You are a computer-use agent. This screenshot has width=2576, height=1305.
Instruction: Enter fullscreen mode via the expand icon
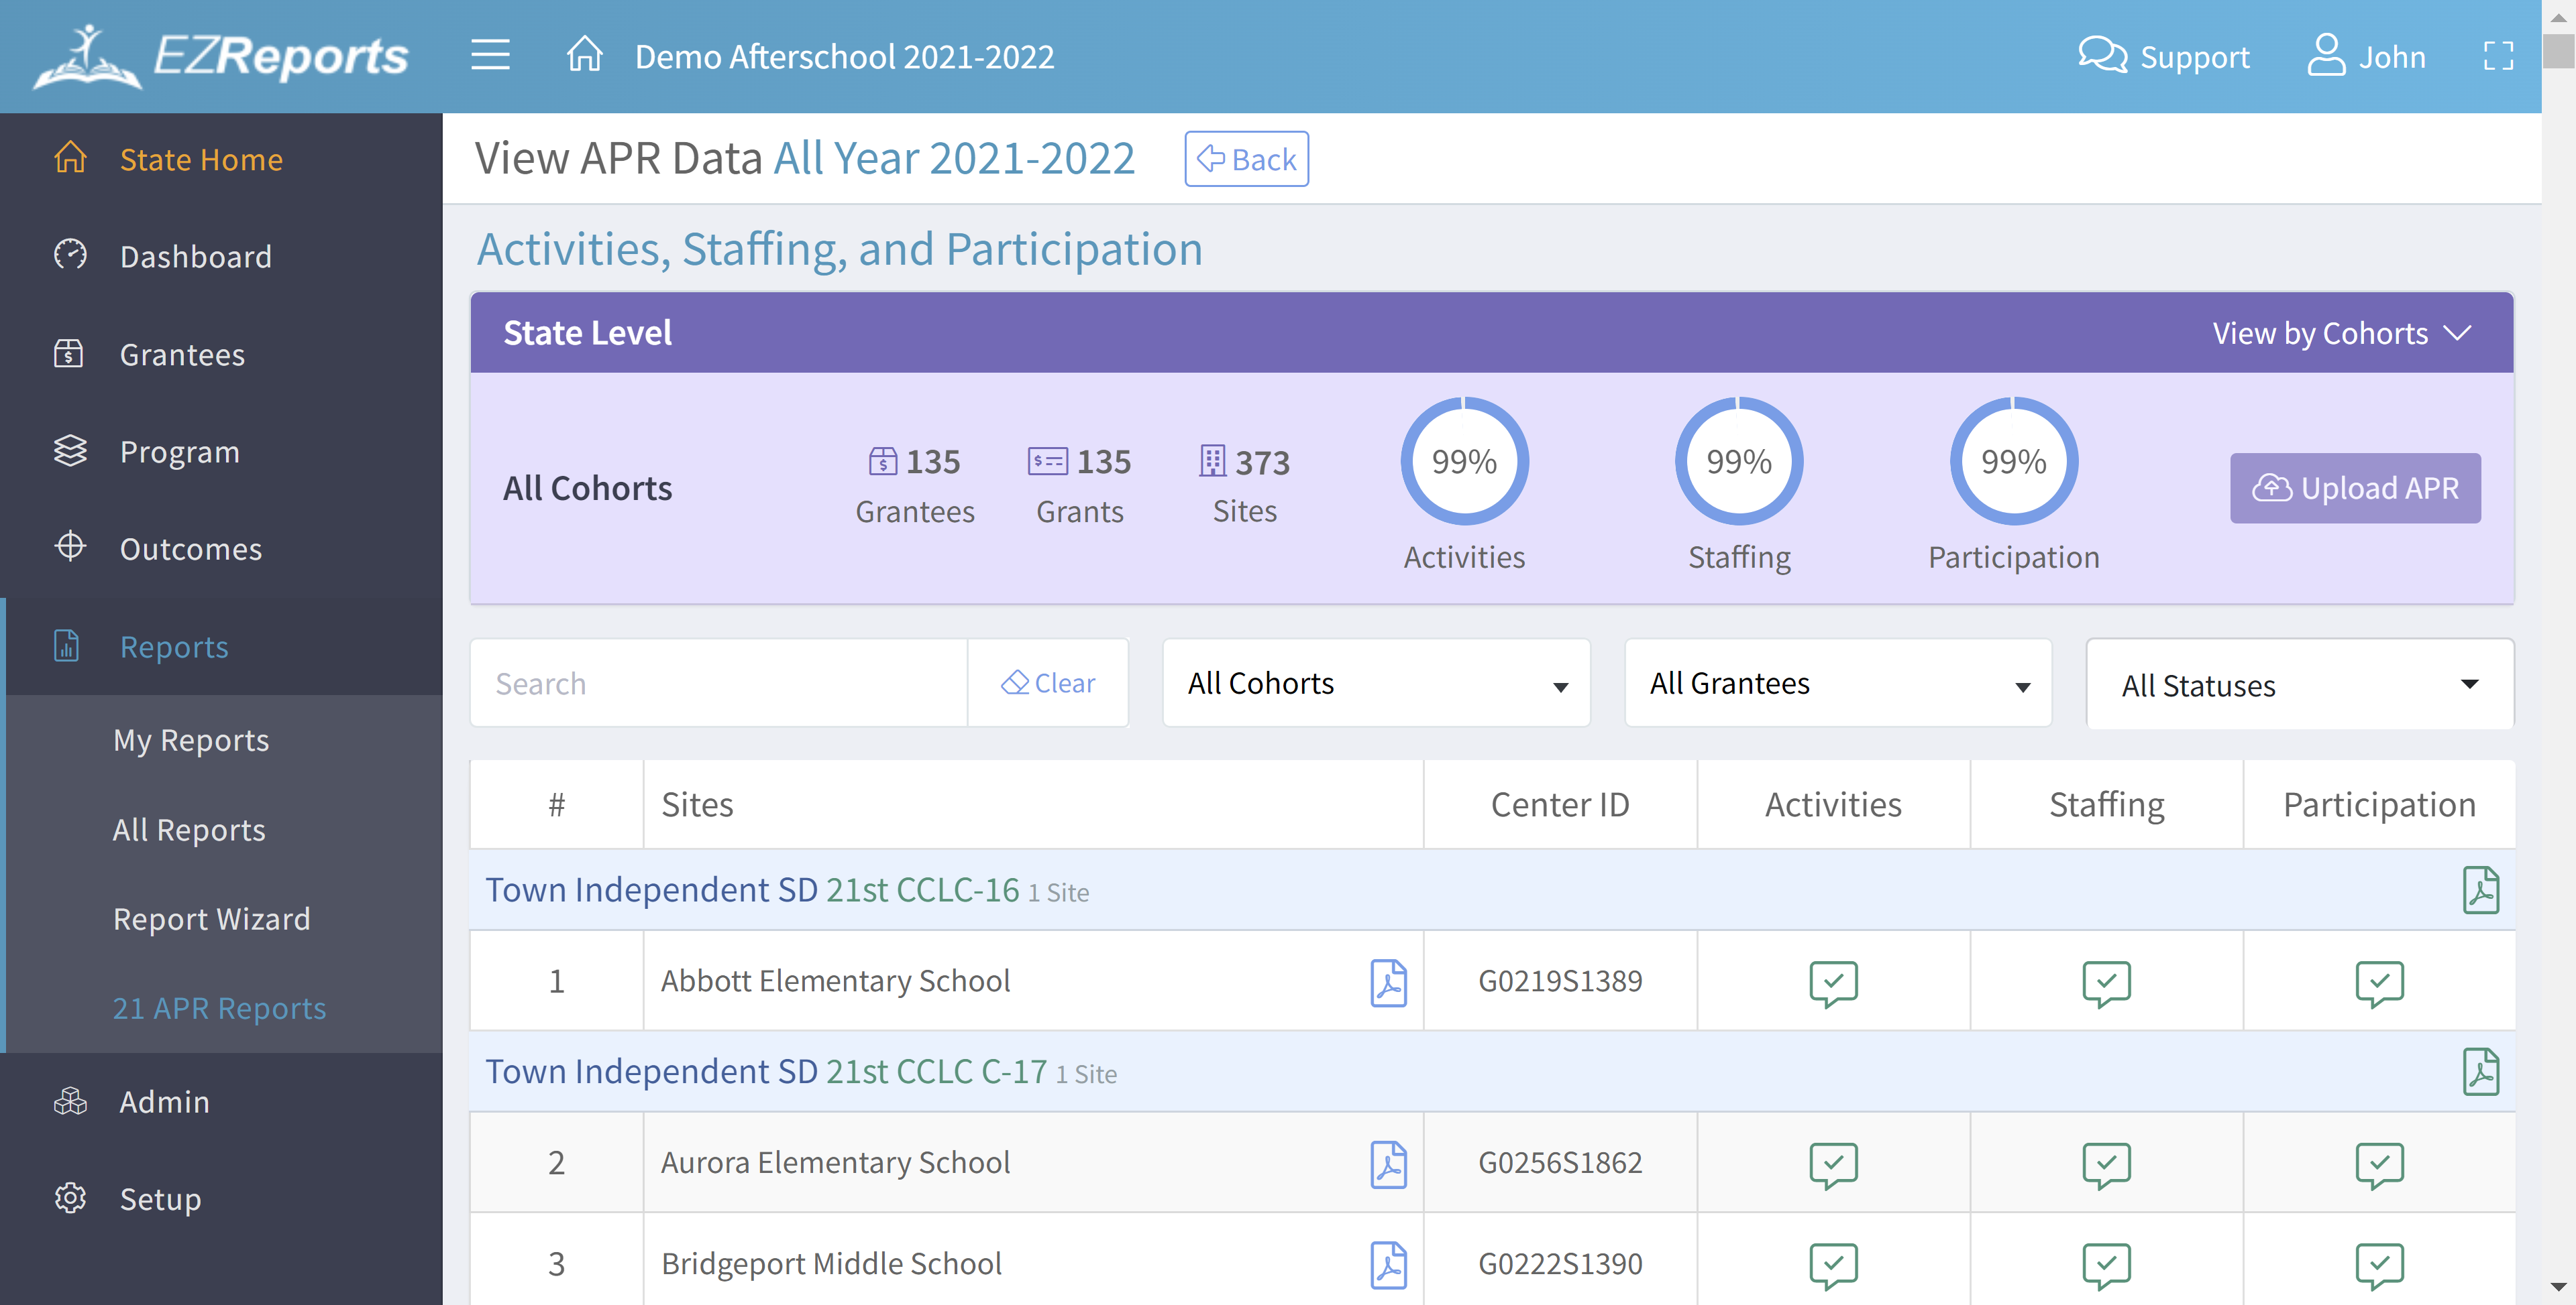[2499, 56]
